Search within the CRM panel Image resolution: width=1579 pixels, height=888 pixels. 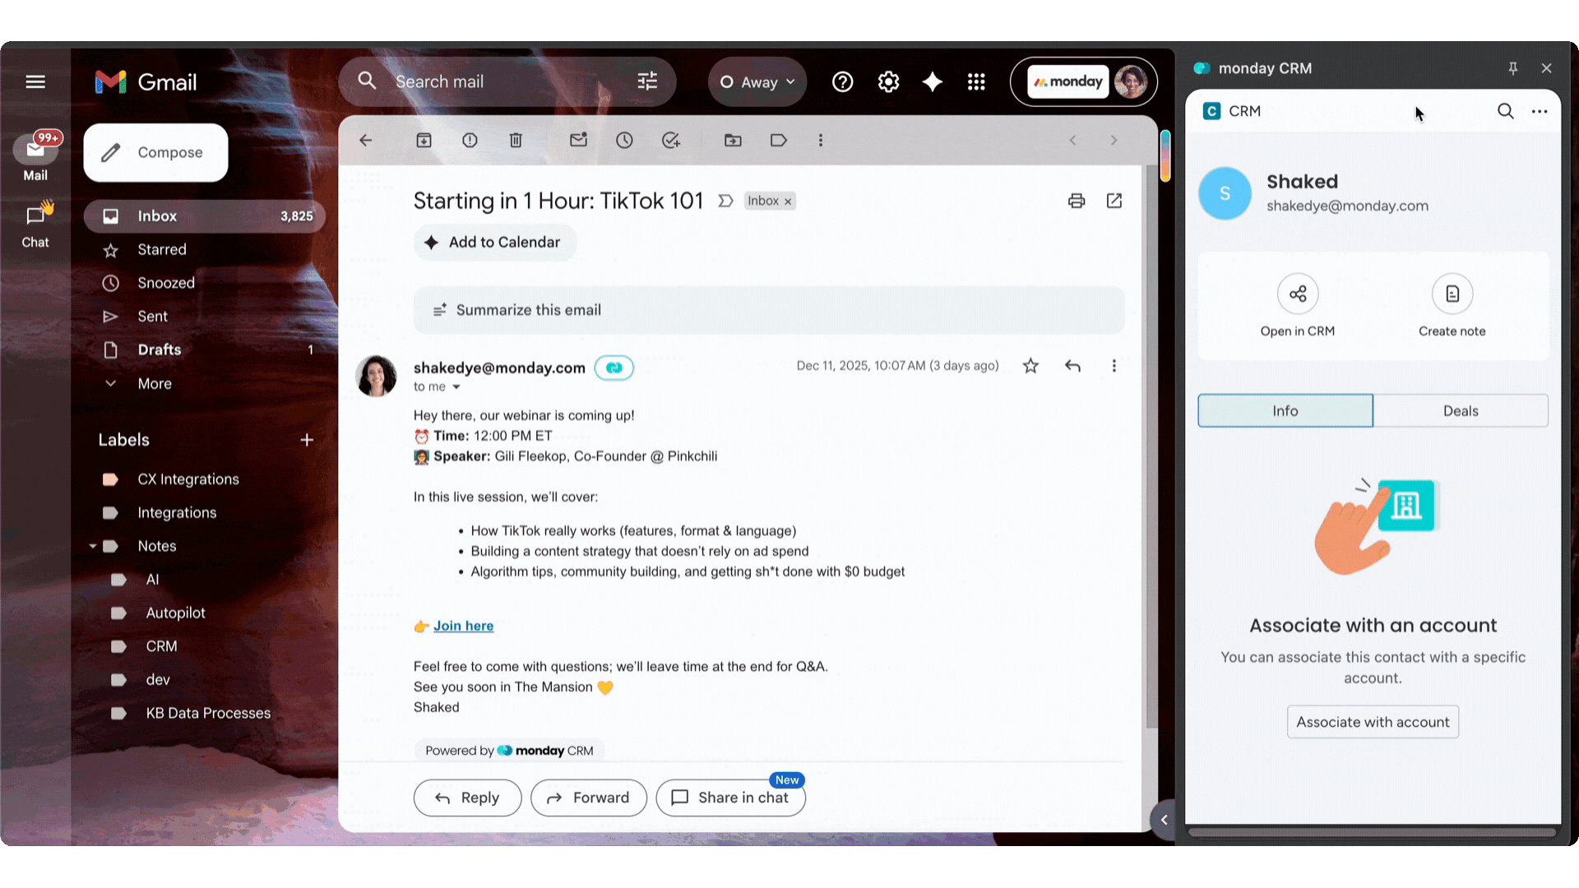tap(1505, 111)
